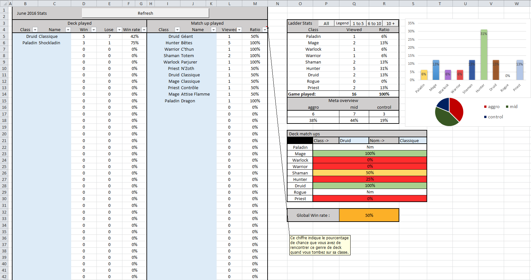Viewport: 531px width, 280px height.
Task: Click the Global Win rate 50% cell
Action: pos(369,215)
